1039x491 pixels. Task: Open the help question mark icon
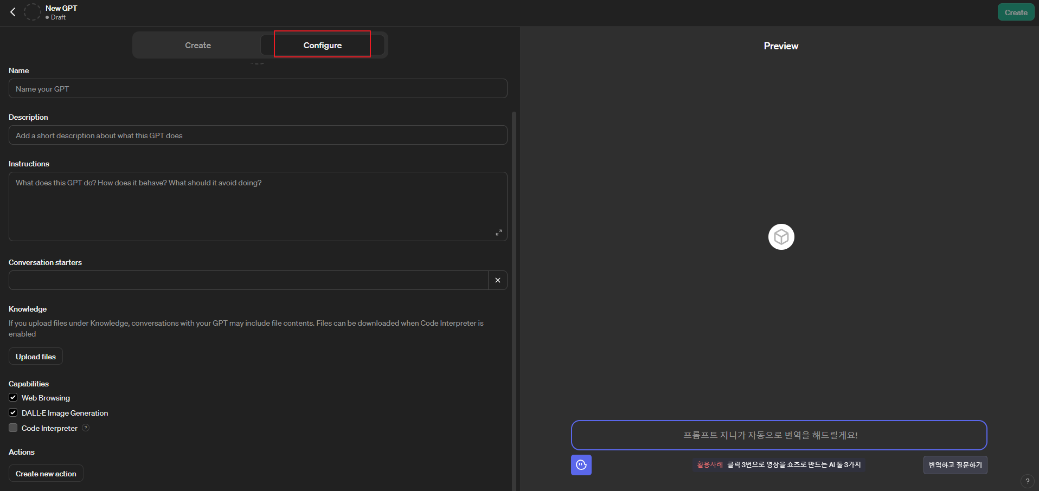point(1027,481)
